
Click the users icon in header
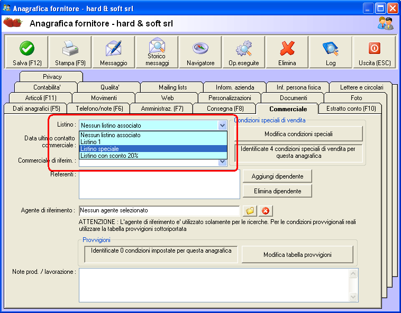click(386, 23)
